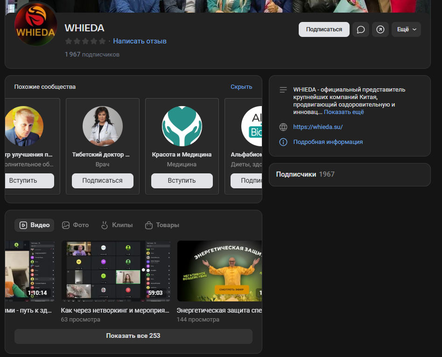This screenshot has width=442, height=357.
Task: Switch to the Фото tab
Action: pyautogui.click(x=75, y=225)
